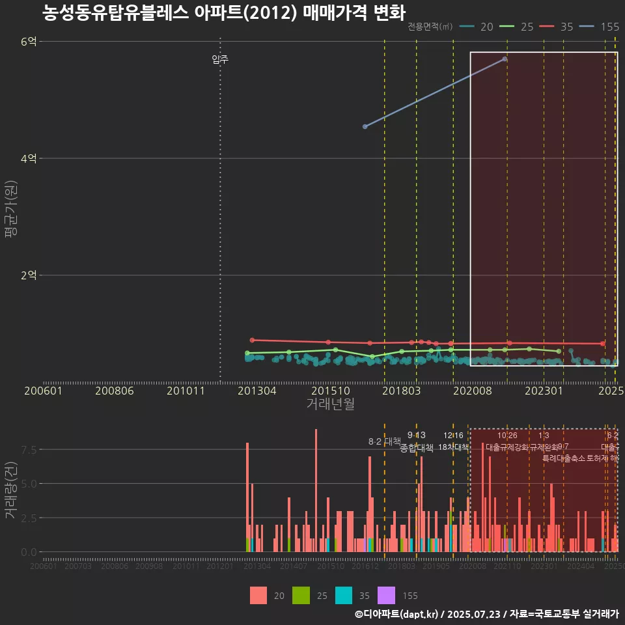The width and height of the screenshot is (625, 625).
Task: Click the 201905 label on volume chart
Action: (x=436, y=566)
